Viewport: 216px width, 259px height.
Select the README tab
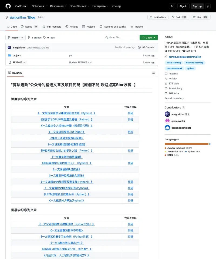[15, 73]
